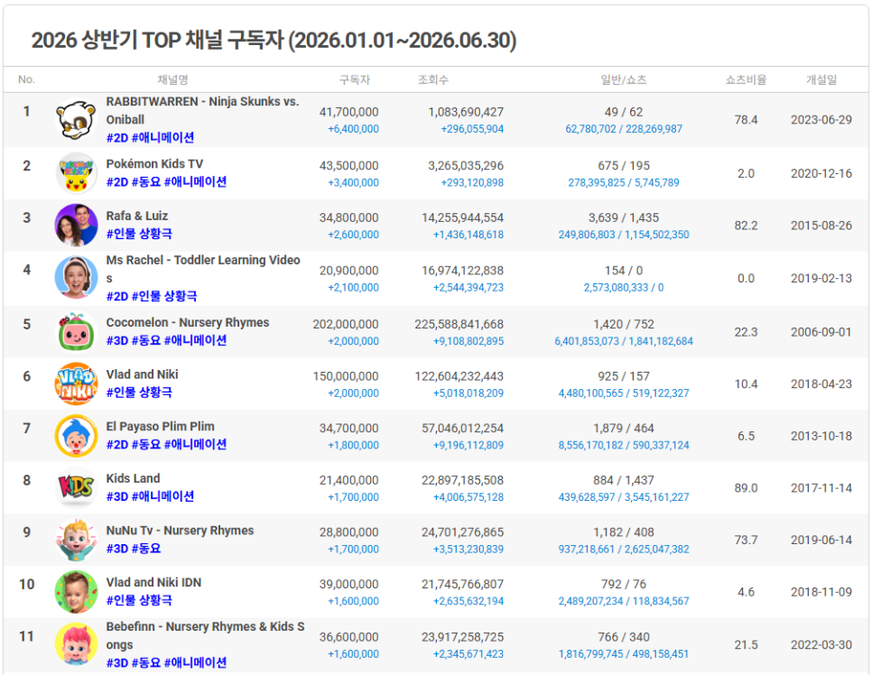Open Vlad and Niki IDN channel name
This screenshot has height=675, width=872.
154,583
